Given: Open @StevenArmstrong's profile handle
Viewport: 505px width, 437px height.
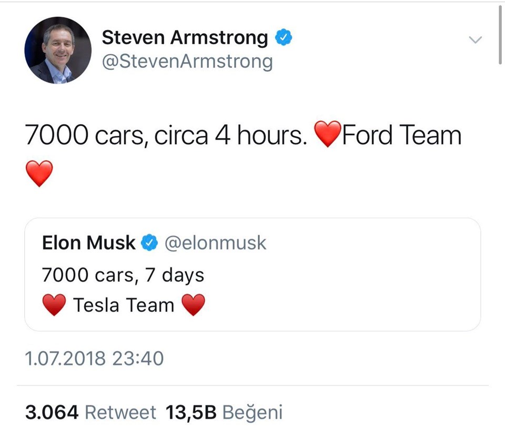Looking at the screenshot, I should coord(188,61).
